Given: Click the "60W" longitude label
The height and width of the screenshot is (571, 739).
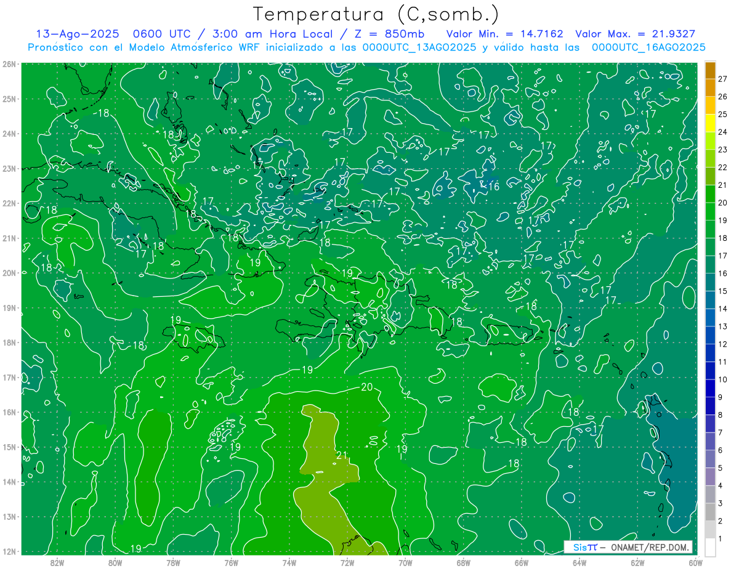Looking at the screenshot, I should (696, 562).
